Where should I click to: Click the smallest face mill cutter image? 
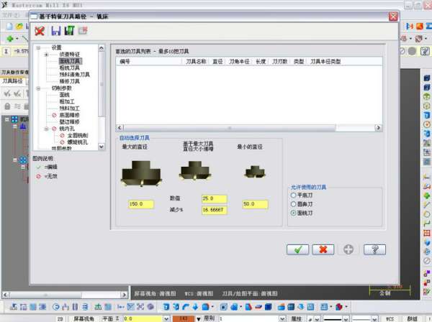(x=255, y=172)
